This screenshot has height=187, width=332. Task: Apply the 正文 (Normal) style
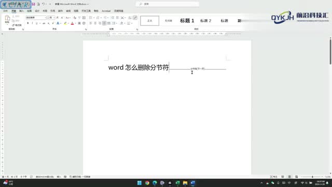click(x=150, y=21)
